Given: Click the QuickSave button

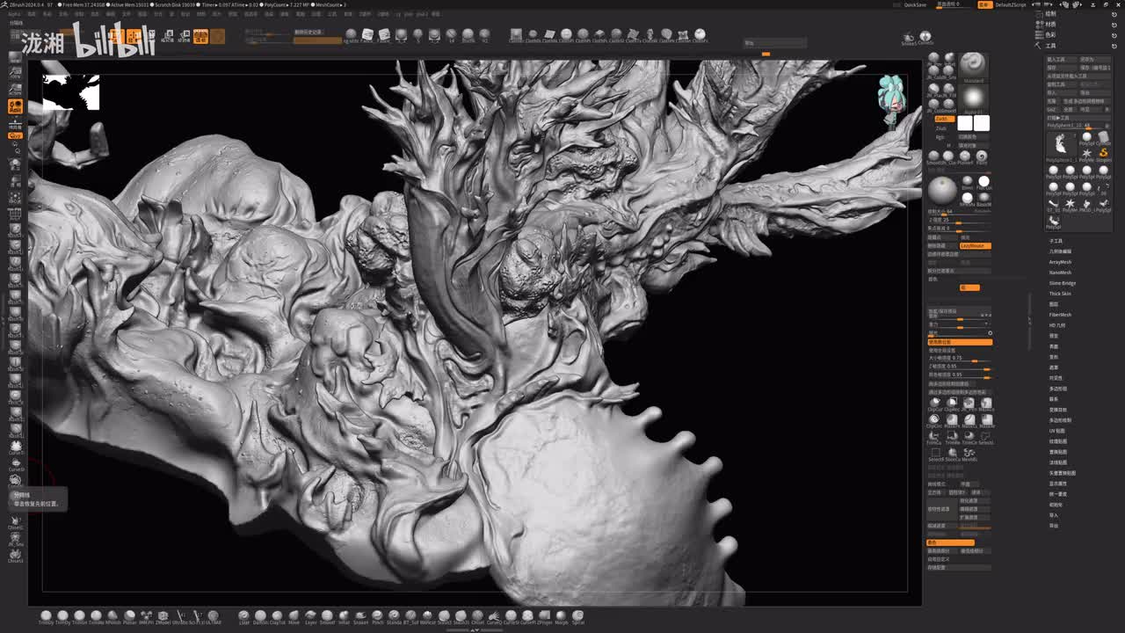Looking at the screenshot, I should point(915,4).
